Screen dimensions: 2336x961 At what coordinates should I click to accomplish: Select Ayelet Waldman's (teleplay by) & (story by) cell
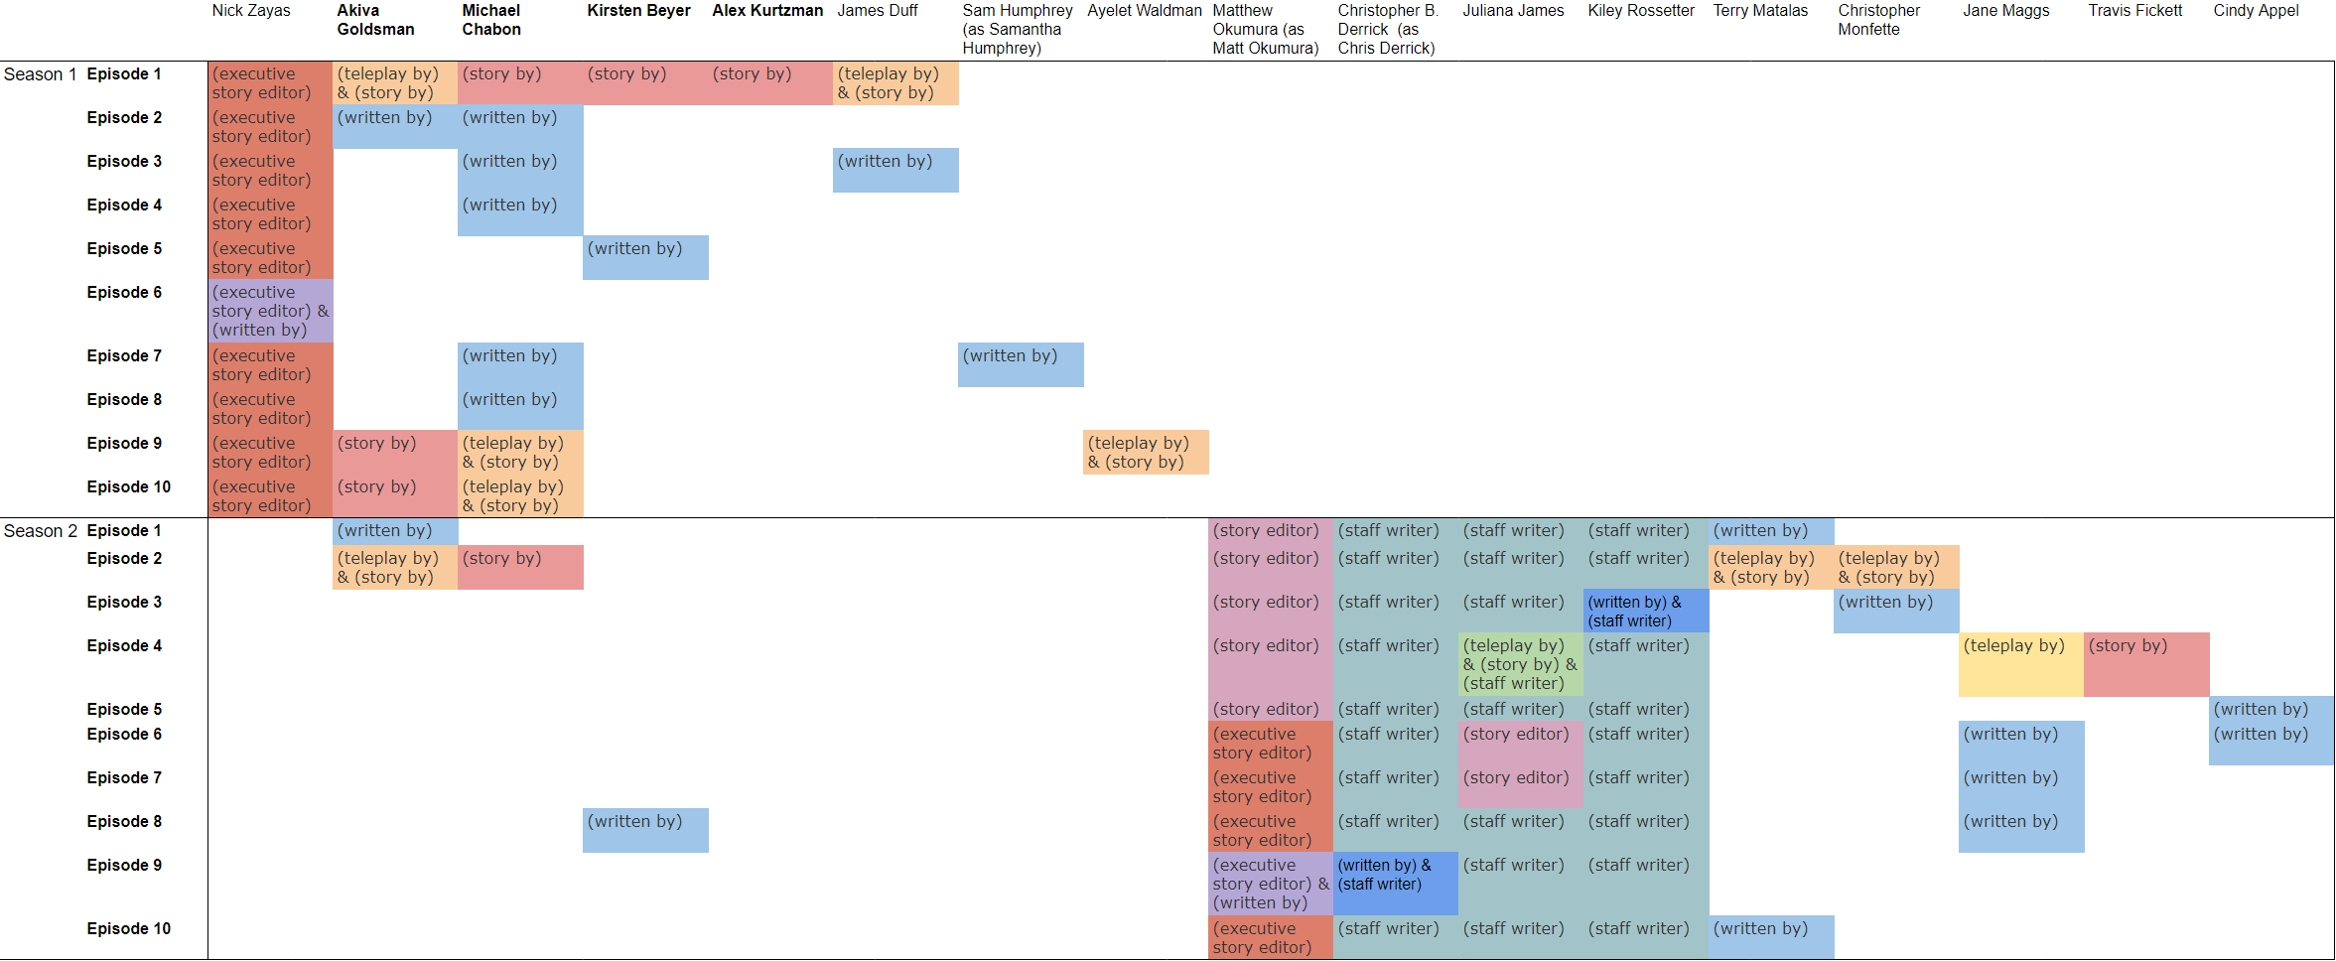click(1146, 453)
